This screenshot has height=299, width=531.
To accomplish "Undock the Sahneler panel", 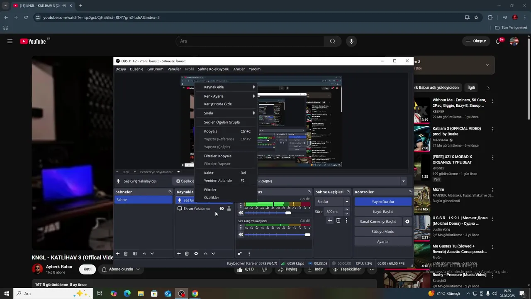I will tap(170, 192).
